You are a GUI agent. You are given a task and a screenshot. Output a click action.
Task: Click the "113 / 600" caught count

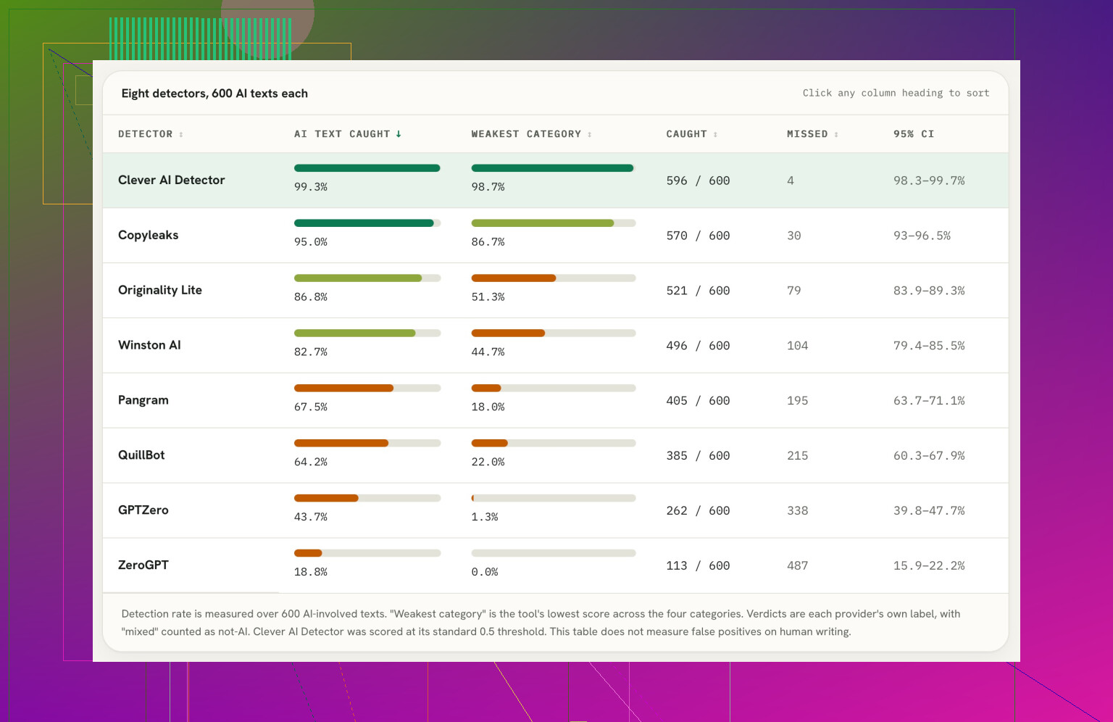(698, 567)
